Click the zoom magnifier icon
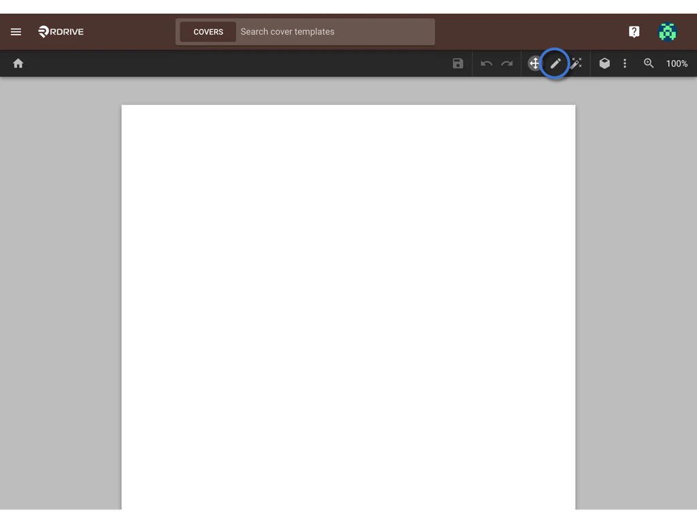Image resolution: width=697 pixels, height=523 pixels. 648,63
